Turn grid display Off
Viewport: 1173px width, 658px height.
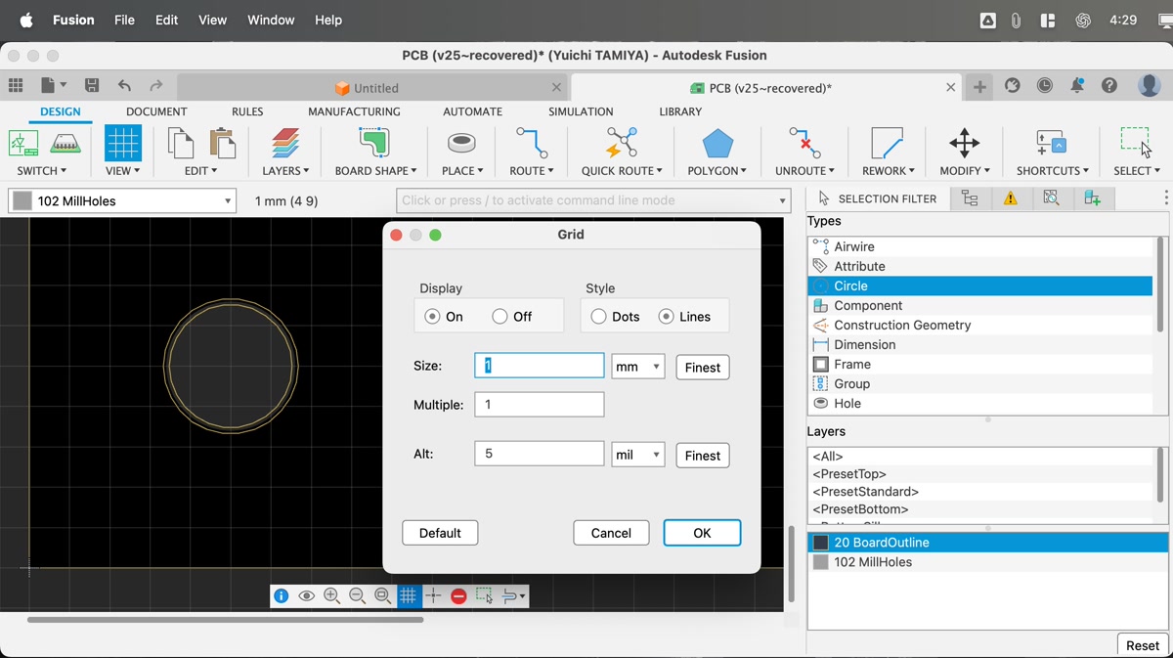[x=500, y=317]
